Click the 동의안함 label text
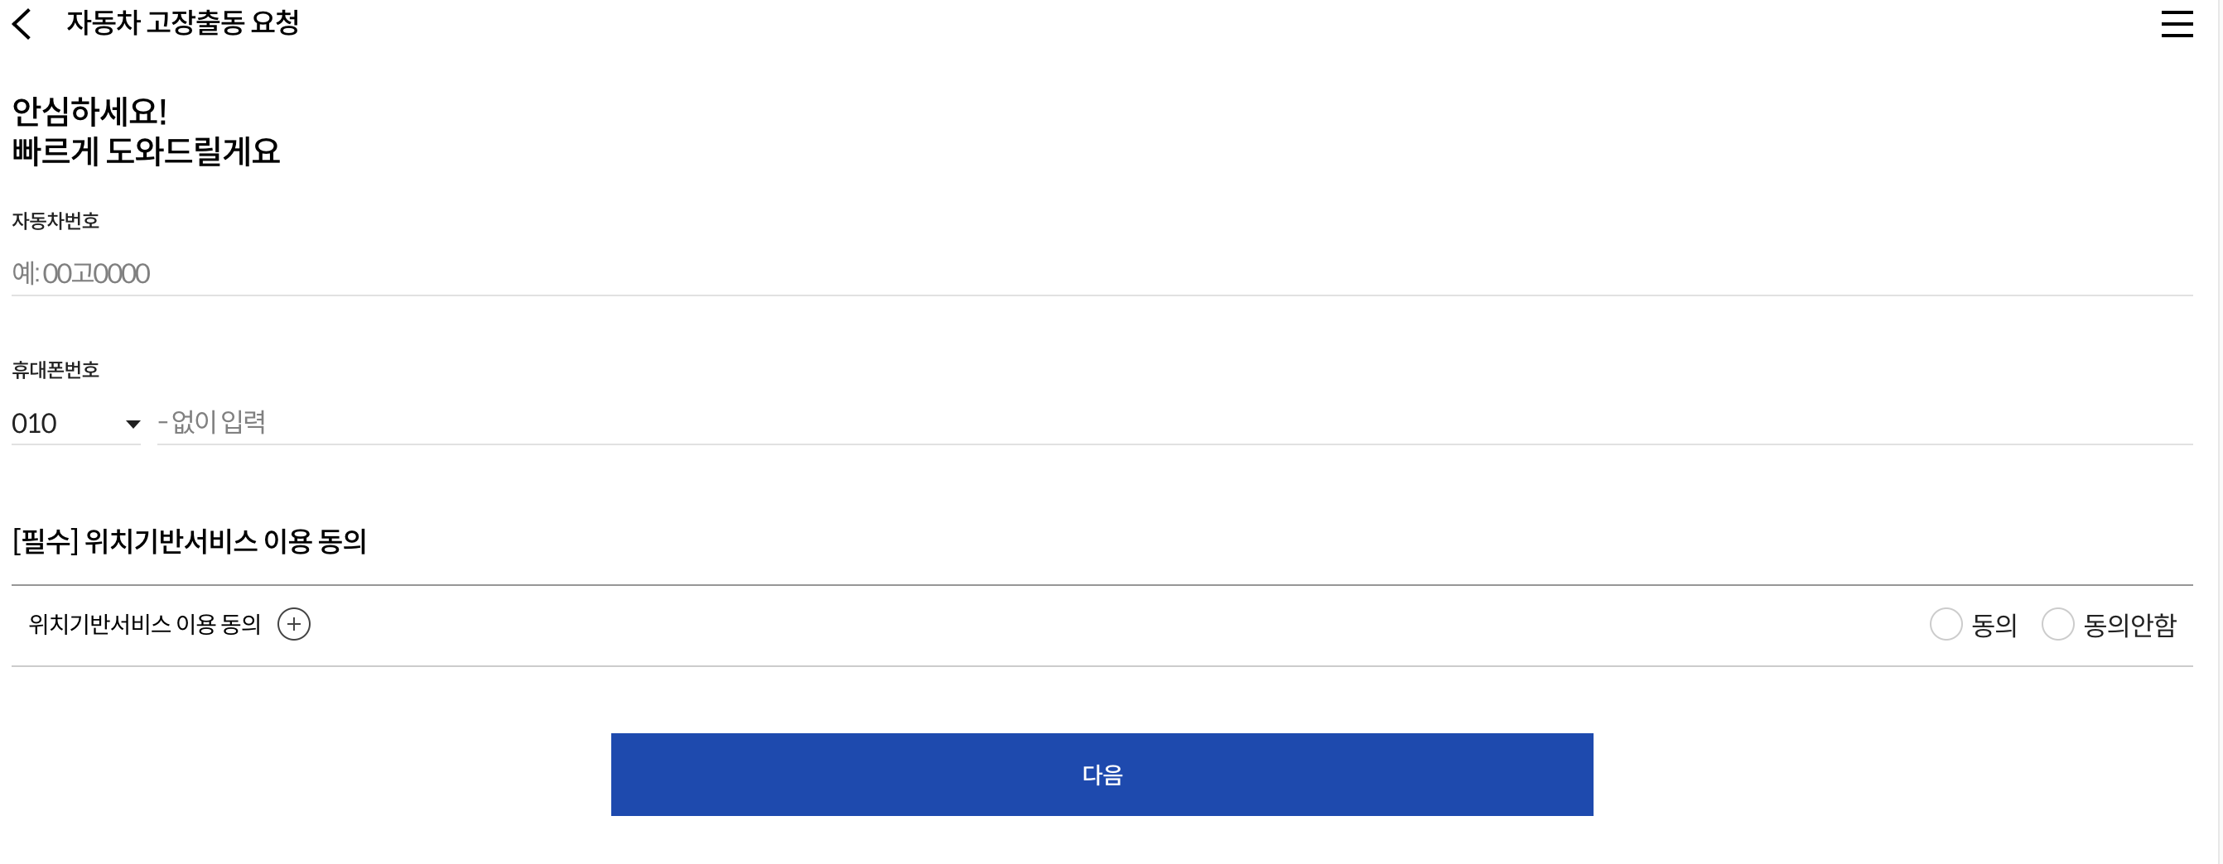Image resolution: width=2223 pixels, height=864 pixels. coord(2129,625)
